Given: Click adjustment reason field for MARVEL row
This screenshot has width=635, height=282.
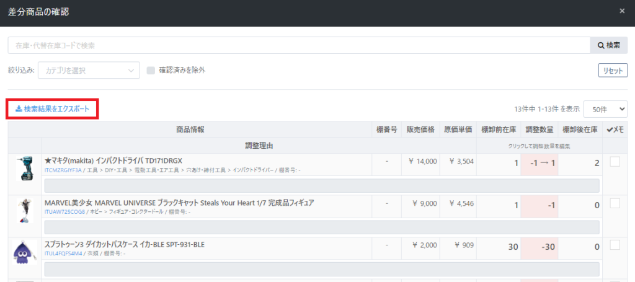Looking at the screenshot, I should click(322, 227).
